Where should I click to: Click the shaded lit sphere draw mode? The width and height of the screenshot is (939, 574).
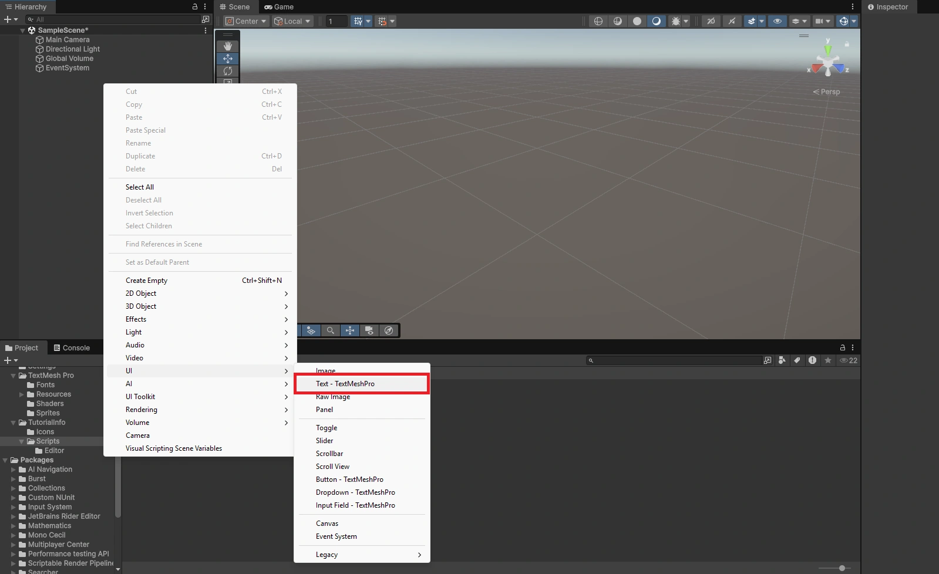[657, 21]
